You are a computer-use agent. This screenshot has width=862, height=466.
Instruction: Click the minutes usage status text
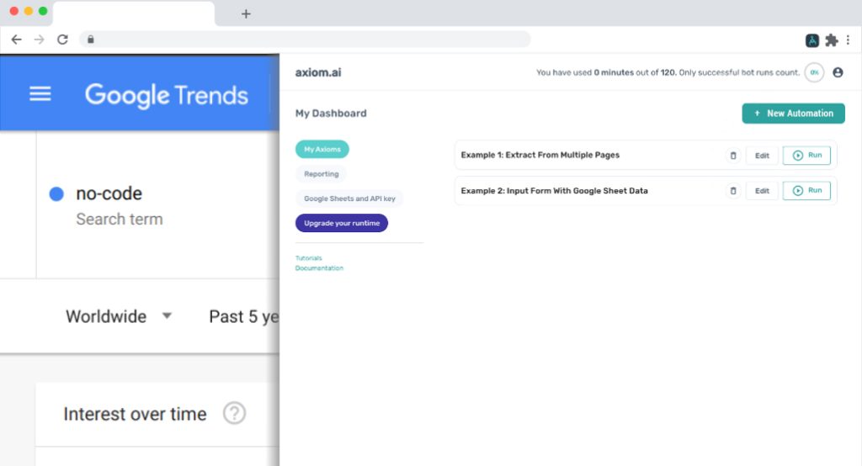coord(668,72)
